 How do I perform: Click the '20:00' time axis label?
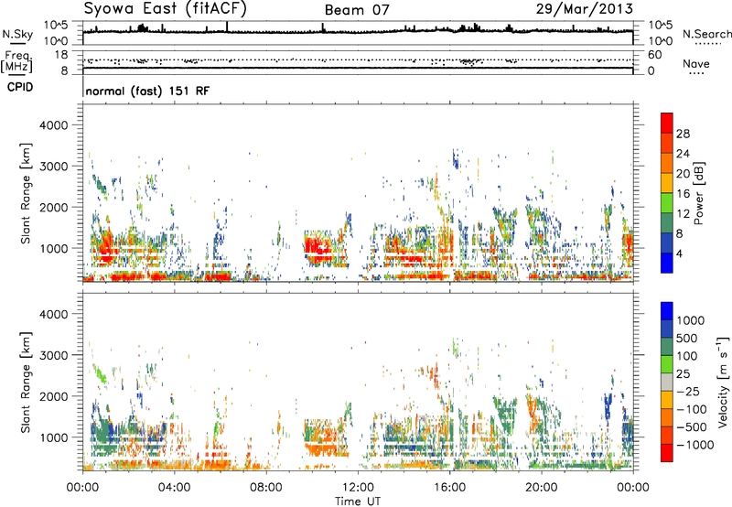542,488
